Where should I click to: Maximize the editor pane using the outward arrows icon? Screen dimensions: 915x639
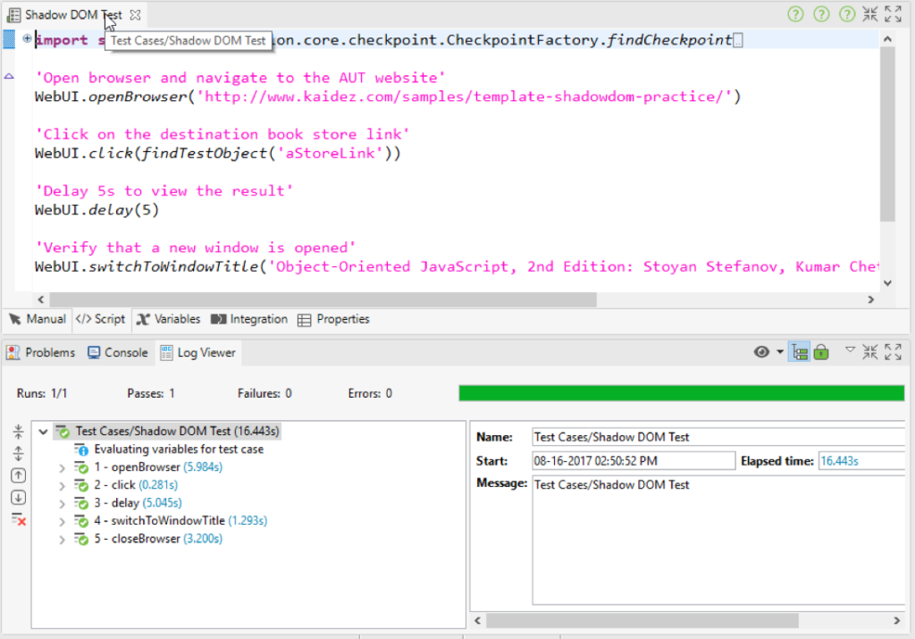click(893, 14)
